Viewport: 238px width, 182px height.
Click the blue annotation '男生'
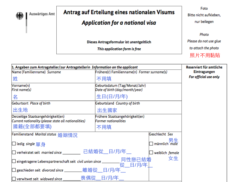(x=173, y=140)
